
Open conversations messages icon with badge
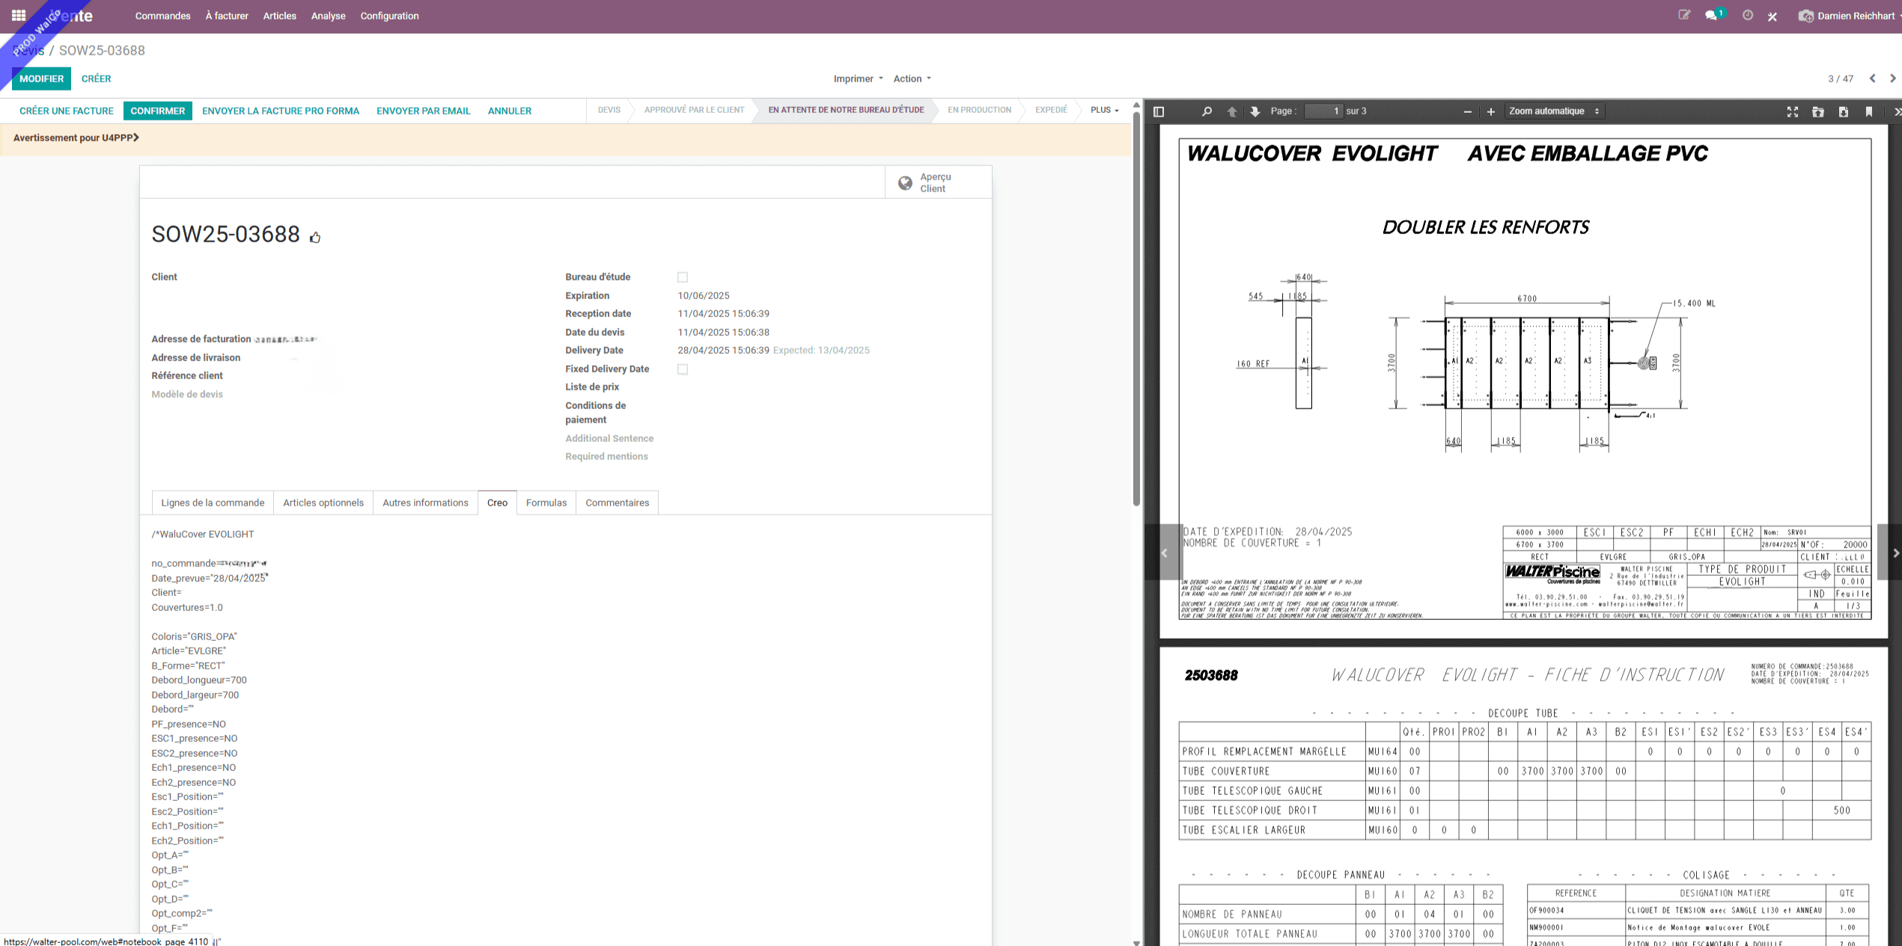pyautogui.click(x=1714, y=15)
